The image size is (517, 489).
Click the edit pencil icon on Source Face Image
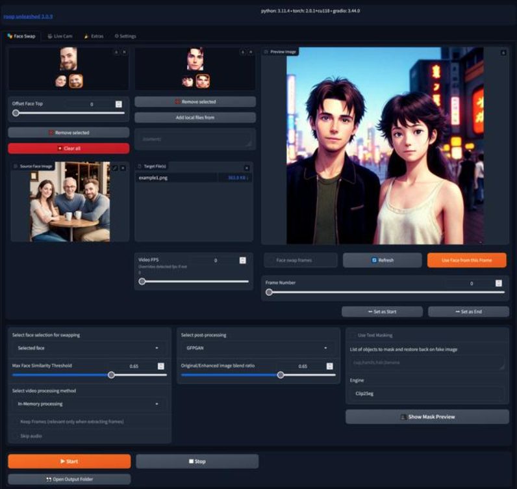click(115, 167)
